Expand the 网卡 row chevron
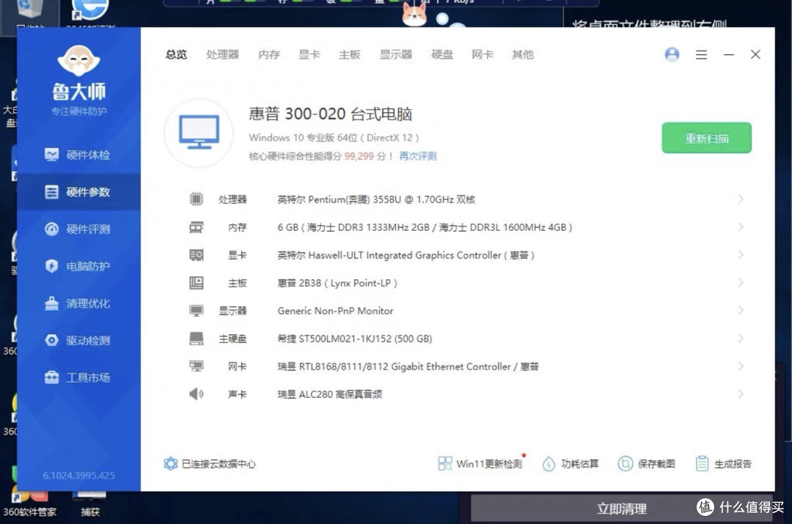Image resolution: width=792 pixels, height=524 pixels. point(741,366)
